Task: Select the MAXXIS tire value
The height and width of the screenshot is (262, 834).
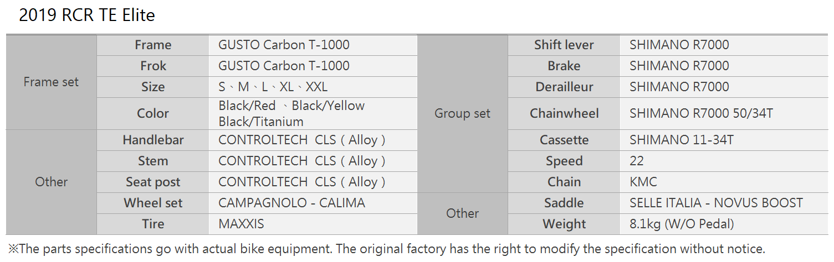Action: pyautogui.click(x=242, y=224)
